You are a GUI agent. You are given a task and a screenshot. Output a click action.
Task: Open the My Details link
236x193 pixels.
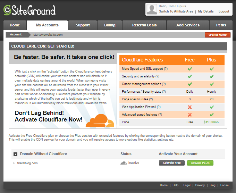pos(206,11)
